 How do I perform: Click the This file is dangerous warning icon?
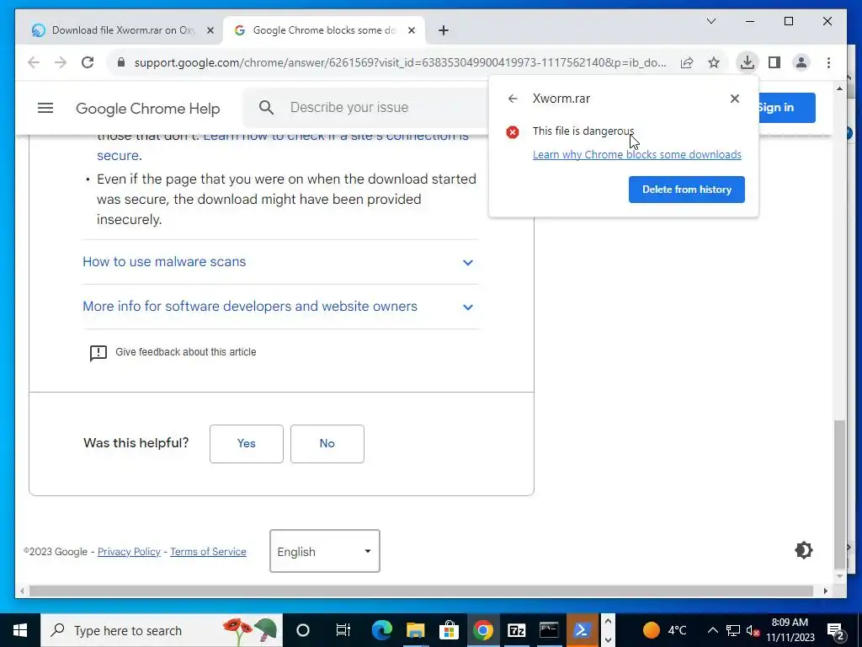(x=513, y=132)
